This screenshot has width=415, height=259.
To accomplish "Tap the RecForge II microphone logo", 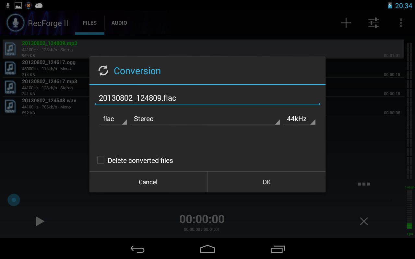I will [x=15, y=23].
